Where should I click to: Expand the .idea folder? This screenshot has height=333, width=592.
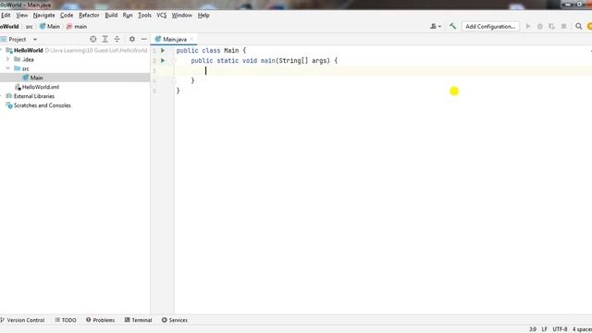click(7, 59)
